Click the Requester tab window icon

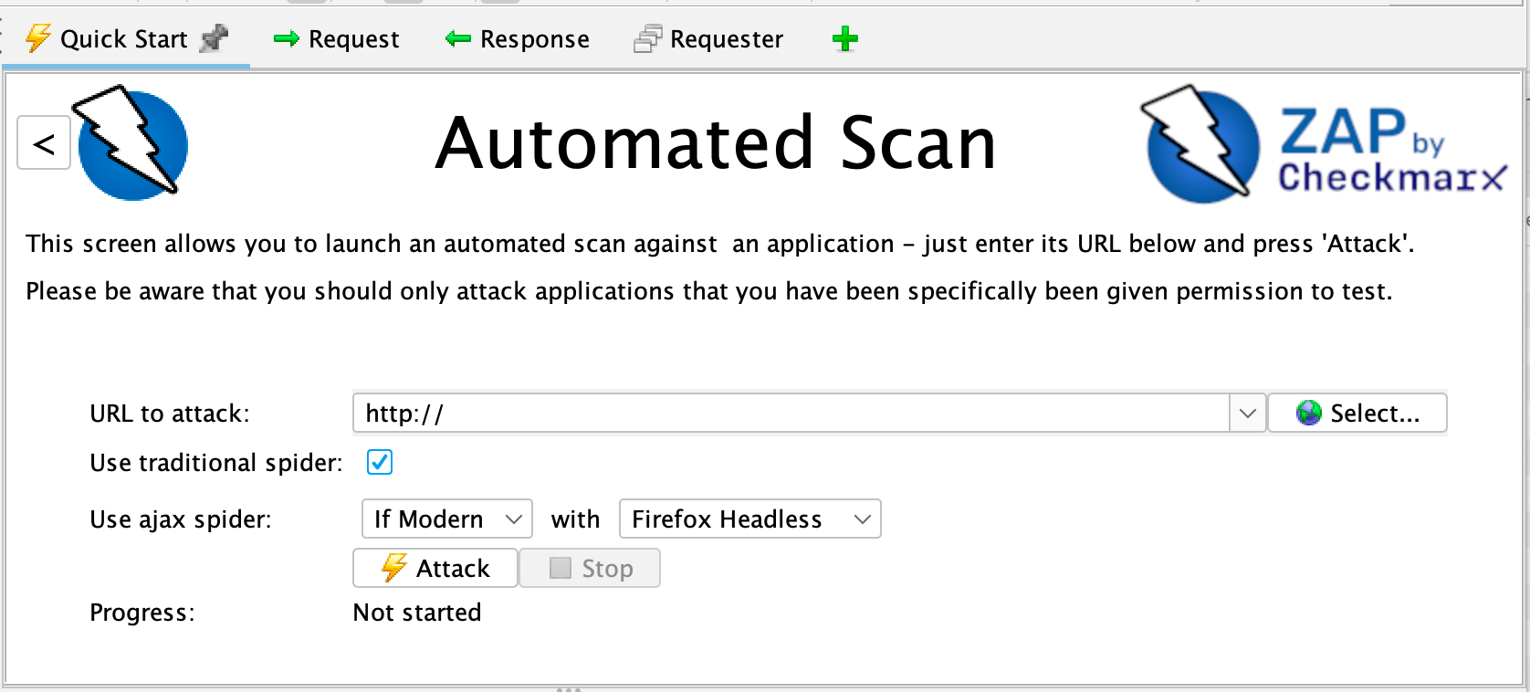point(647,39)
